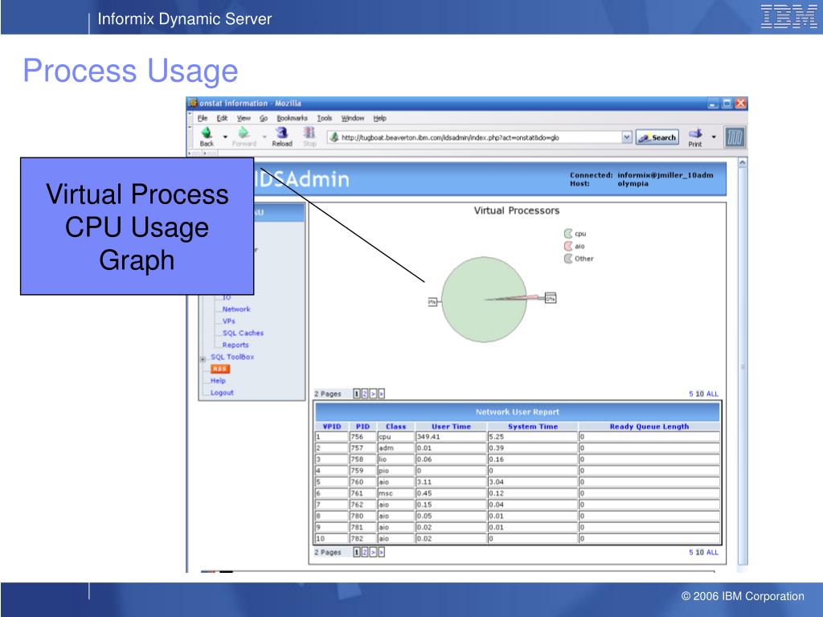Reload the page with the Reload icon
The image size is (823, 617).
[282, 133]
